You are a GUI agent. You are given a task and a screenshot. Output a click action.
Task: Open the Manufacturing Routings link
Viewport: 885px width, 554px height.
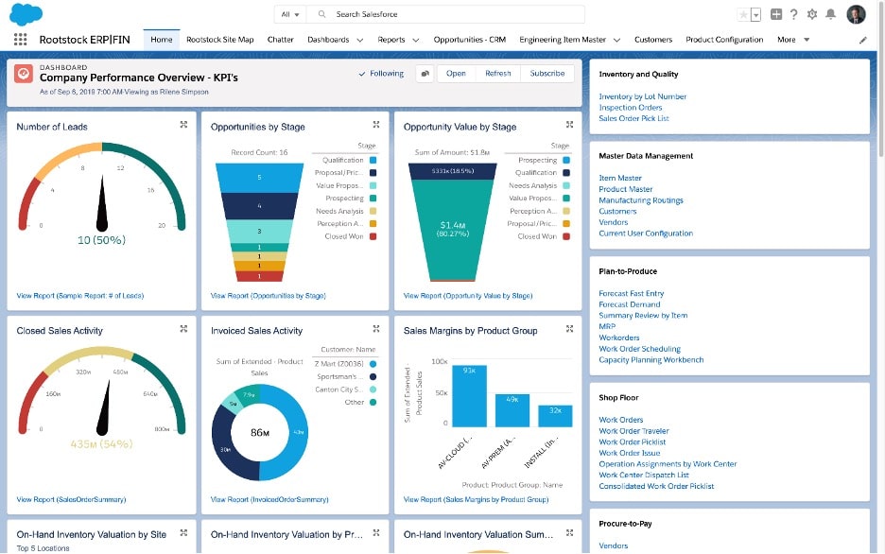click(x=641, y=200)
